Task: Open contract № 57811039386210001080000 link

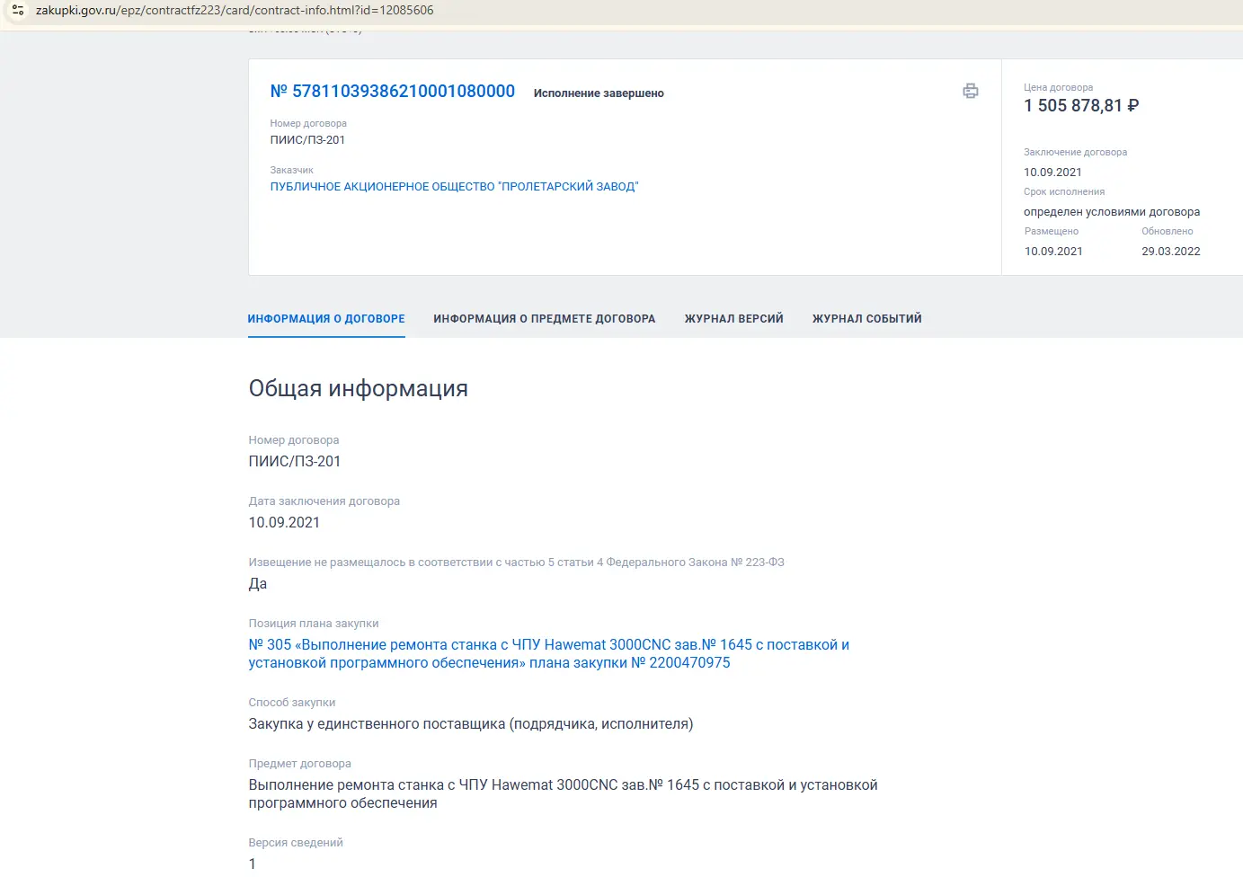Action: coord(393,91)
